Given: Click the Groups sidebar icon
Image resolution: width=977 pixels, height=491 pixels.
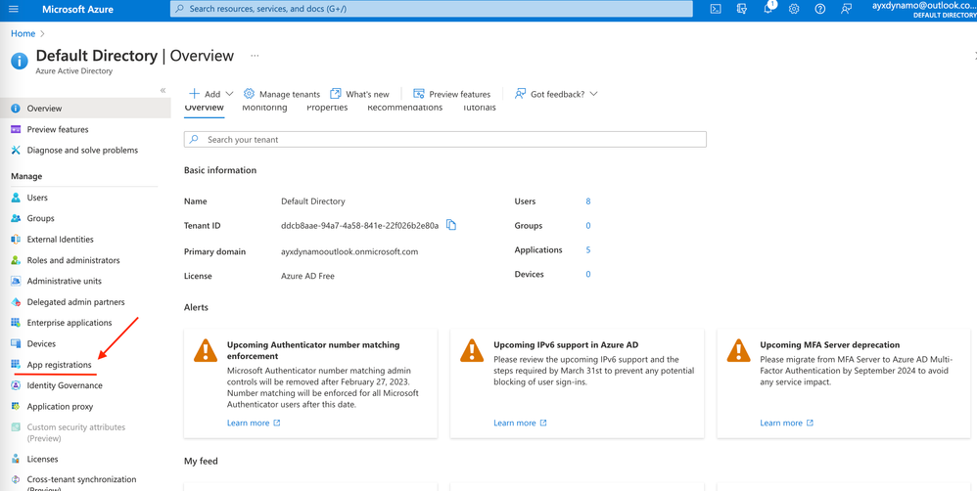Looking at the screenshot, I should point(17,218).
